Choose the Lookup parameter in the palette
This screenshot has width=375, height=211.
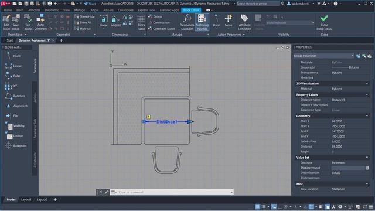click(x=14, y=136)
